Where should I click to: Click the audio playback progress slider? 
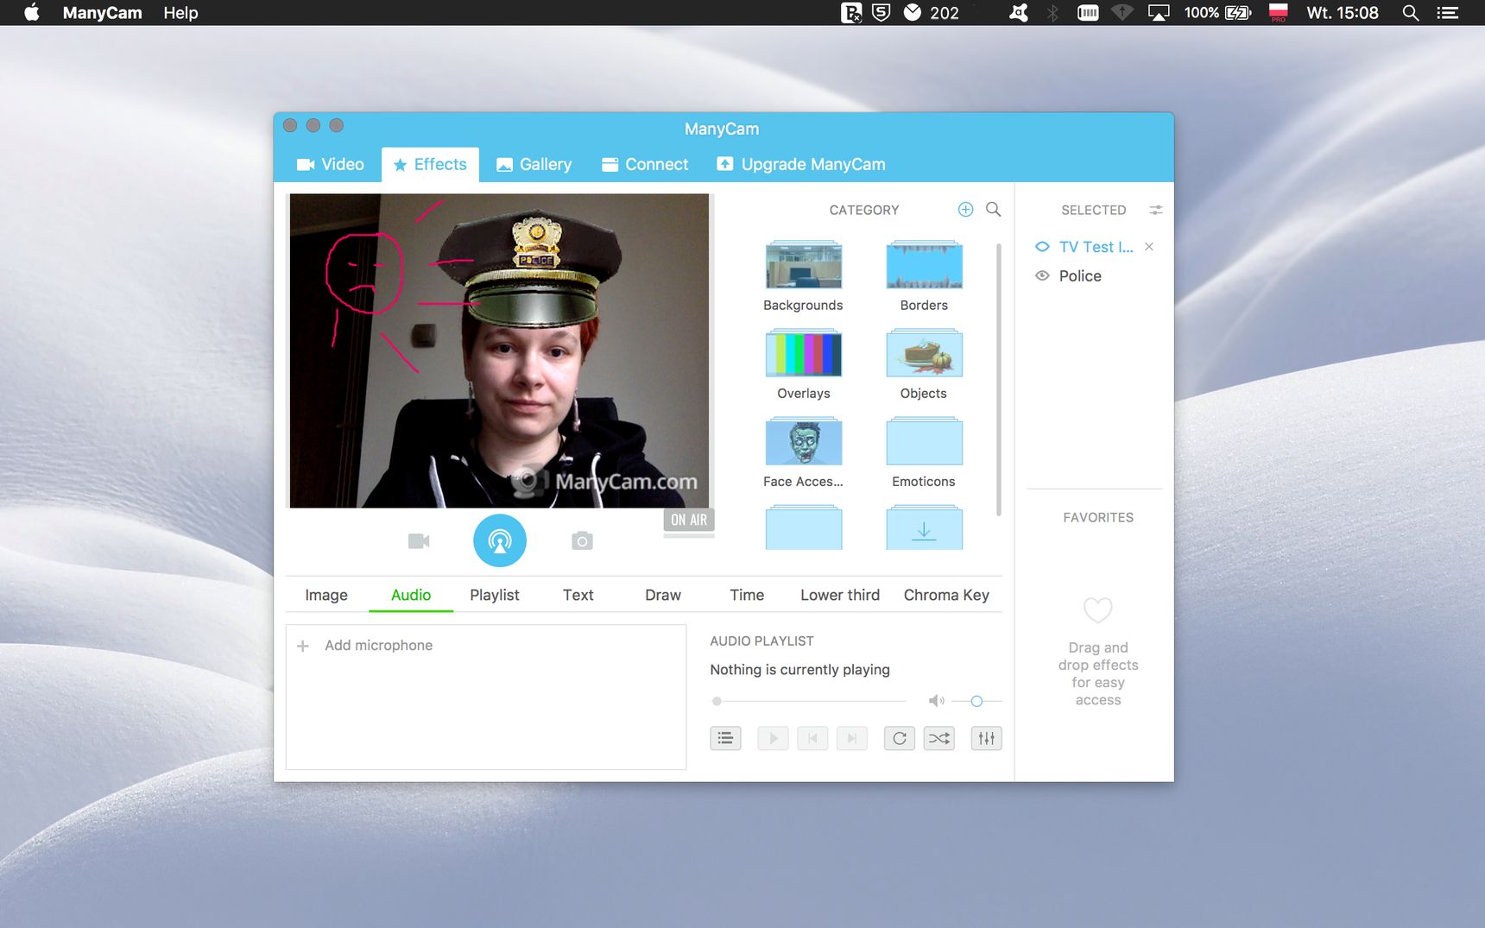809,701
